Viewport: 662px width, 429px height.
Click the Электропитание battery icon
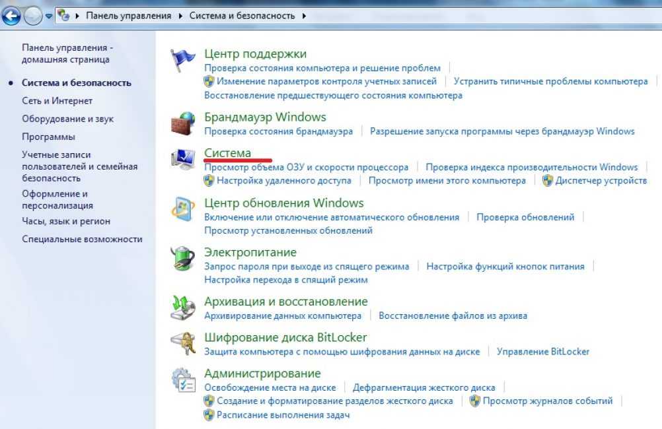(x=183, y=259)
